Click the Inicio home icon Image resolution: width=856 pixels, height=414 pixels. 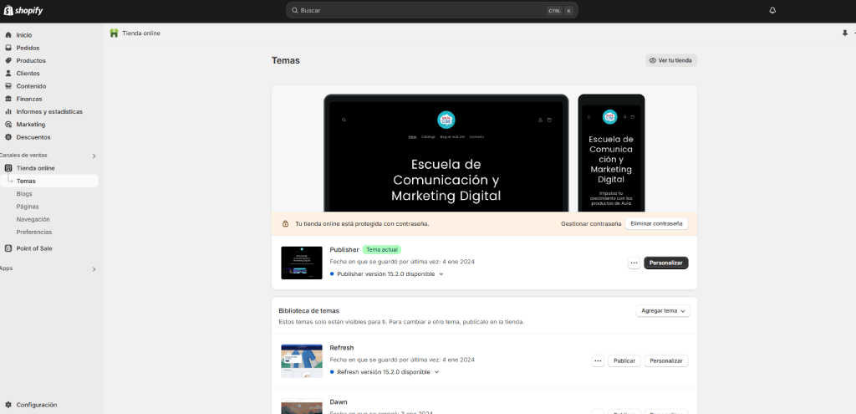click(8, 35)
